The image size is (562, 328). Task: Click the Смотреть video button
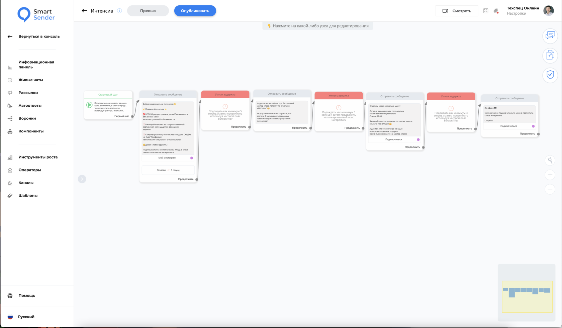457,11
